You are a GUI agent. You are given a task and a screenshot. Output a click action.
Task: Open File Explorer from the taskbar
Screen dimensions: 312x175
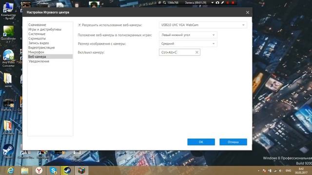pyautogui.click(x=25, y=171)
